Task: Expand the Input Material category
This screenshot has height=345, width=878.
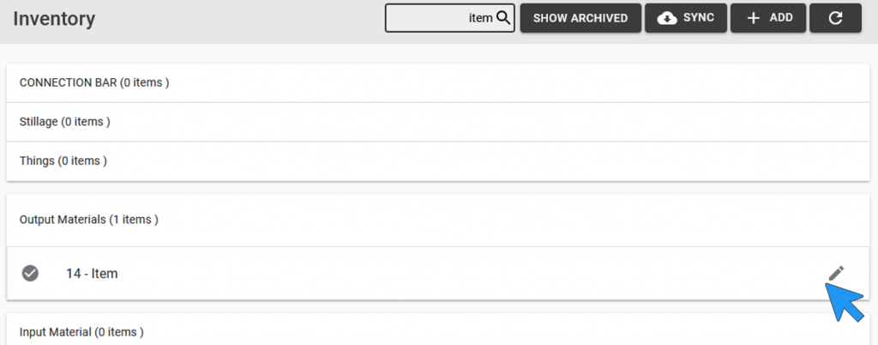Action: (438, 330)
